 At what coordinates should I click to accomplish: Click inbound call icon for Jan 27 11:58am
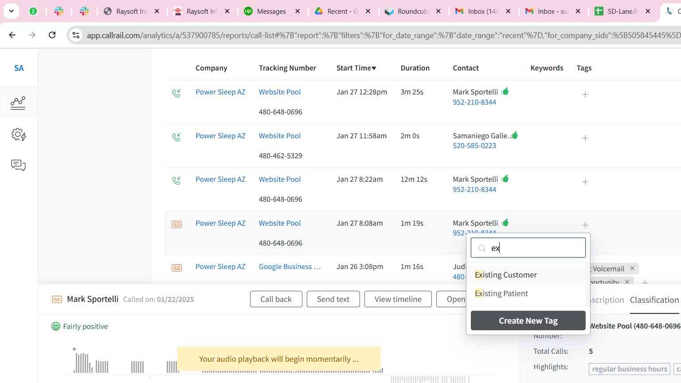[x=176, y=137]
